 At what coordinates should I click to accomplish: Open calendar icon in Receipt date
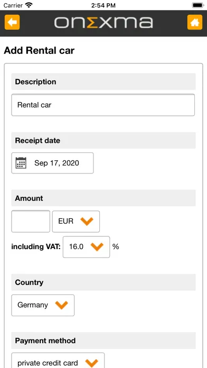(21, 163)
